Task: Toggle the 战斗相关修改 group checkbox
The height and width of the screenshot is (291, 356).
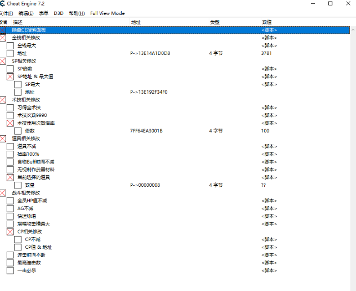Action: pyautogui.click(x=3, y=193)
